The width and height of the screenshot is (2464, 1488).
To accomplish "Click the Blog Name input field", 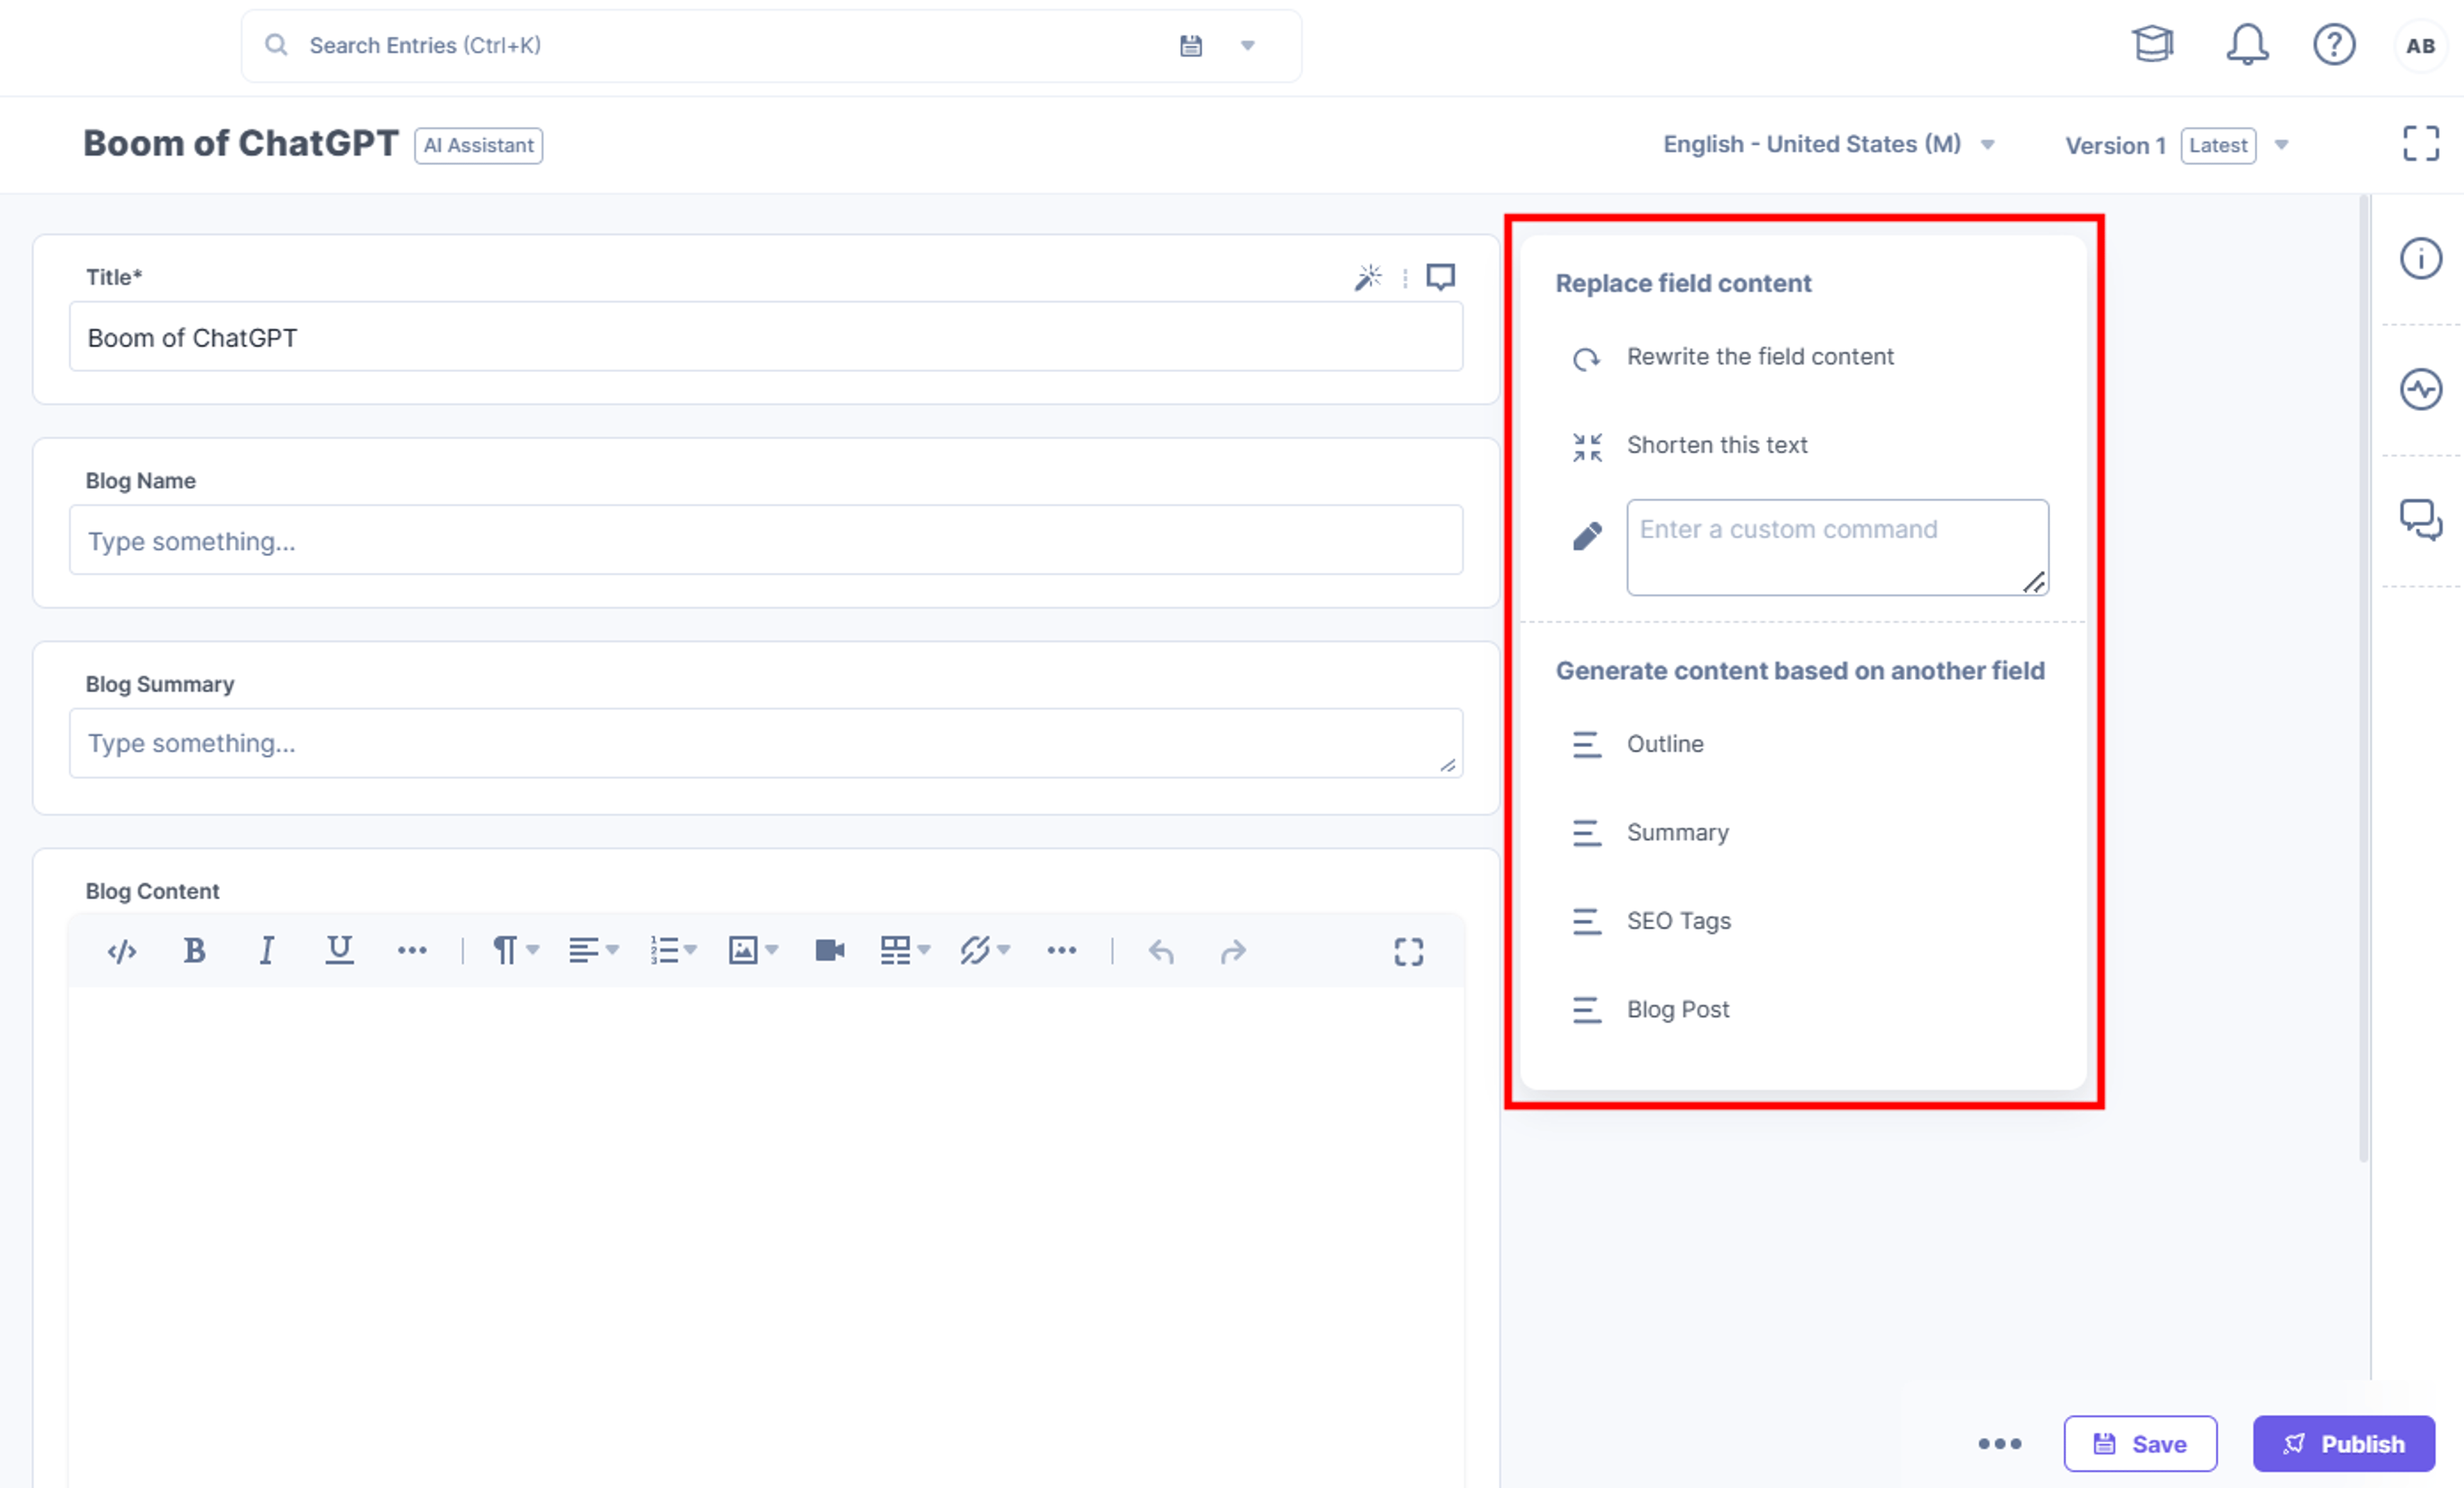I will pos(766,541).
